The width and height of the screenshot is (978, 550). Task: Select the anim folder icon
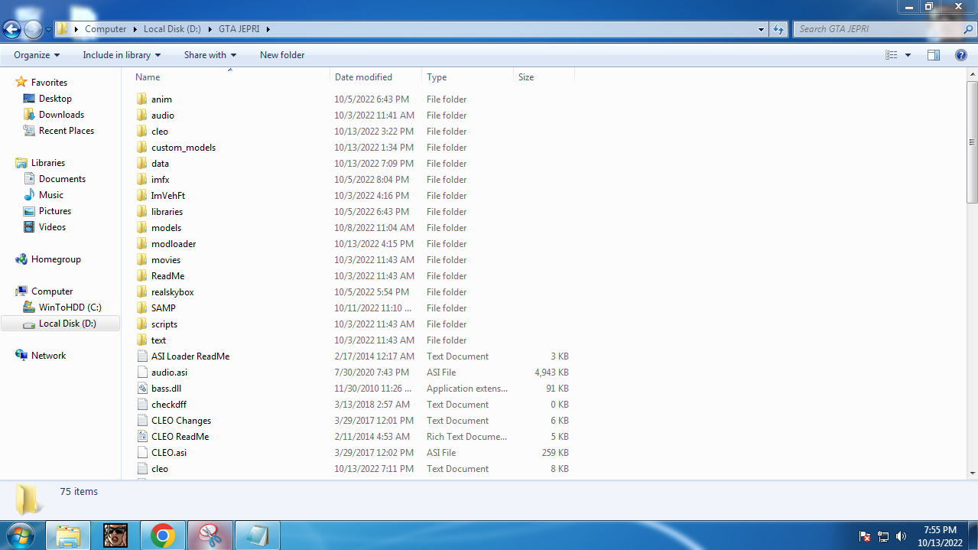coord(141,99)
